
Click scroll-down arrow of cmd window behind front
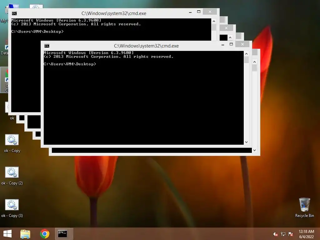click(x=254, y=150)
